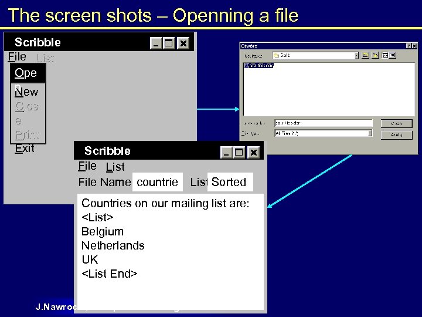Switch to List view icon in Otwórz dialog
The height and width of the screenshot is (317, 422).
pyautogui.click(x=386, y=55)
